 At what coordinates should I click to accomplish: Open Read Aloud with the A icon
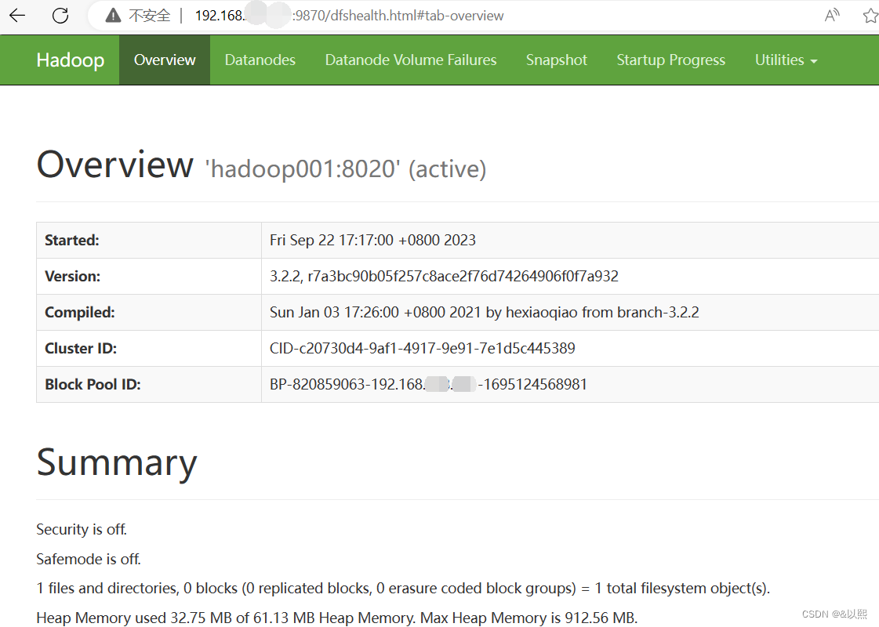831,14
